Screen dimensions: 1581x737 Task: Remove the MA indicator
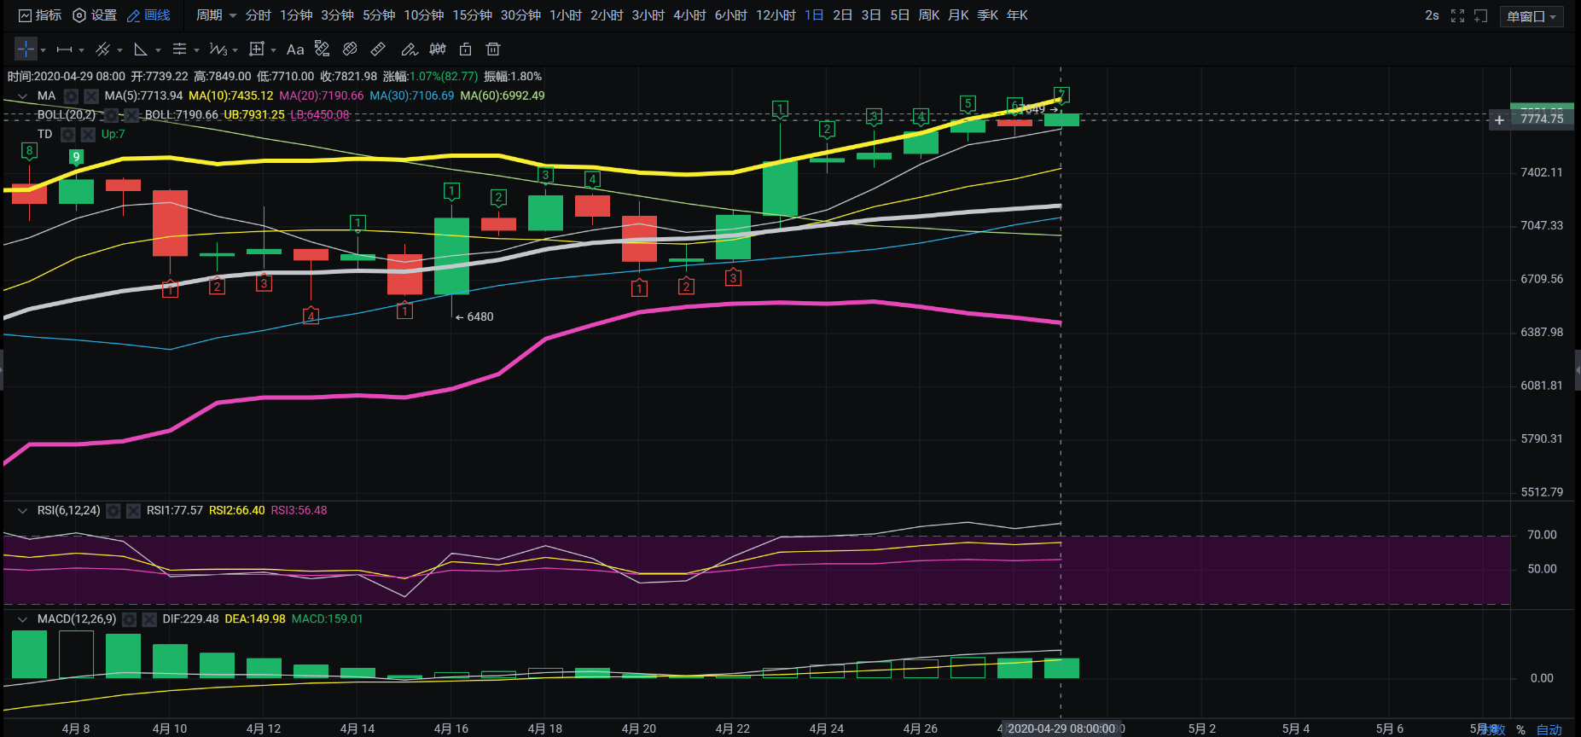(91, 96)
